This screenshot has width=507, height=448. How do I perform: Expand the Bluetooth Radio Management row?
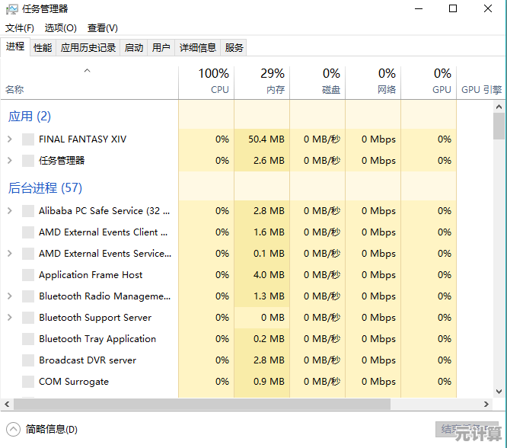pos(9,296)
